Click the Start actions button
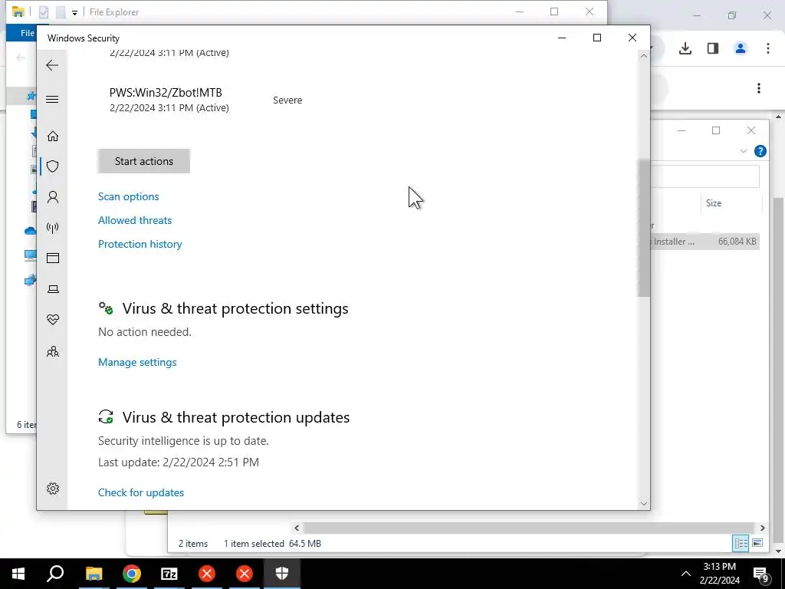Image resolution: width=785 pixels, height=589 pixels. tap(143, 161)
